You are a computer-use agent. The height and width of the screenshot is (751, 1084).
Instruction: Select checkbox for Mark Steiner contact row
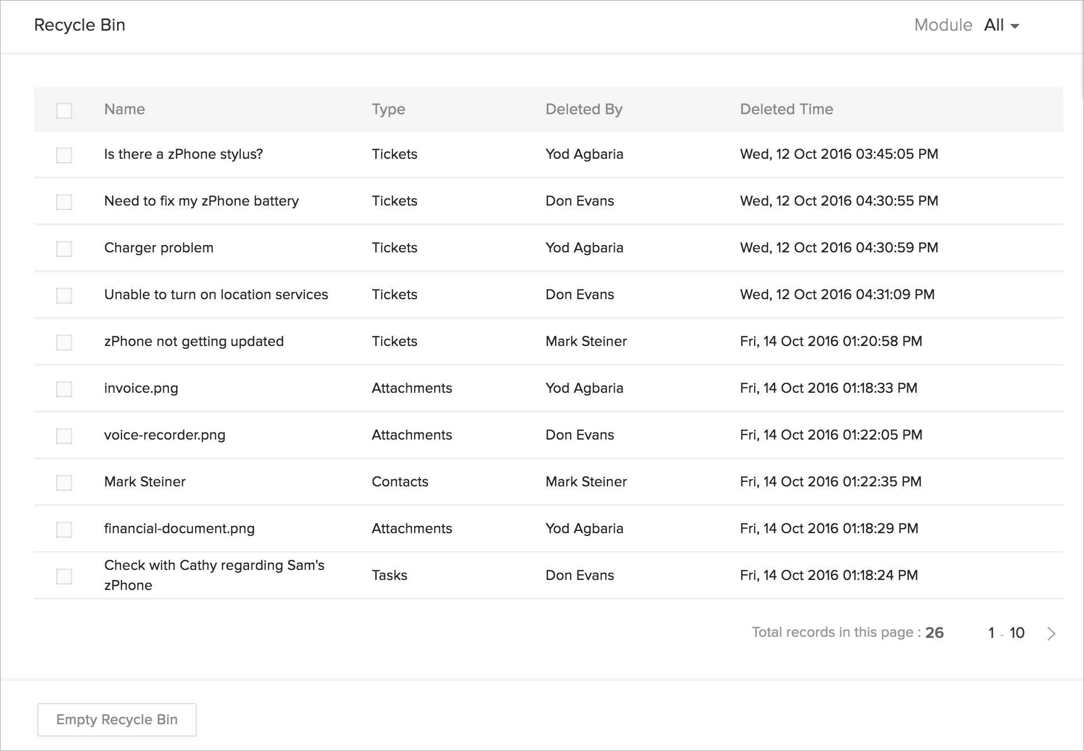click(64, 482)
